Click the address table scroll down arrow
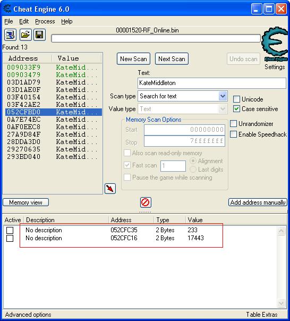Image resolution: width=290 pixels, height=321 pixels. (281, 303)
